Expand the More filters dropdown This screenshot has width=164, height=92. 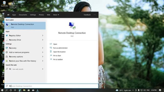tap(56, 15)
